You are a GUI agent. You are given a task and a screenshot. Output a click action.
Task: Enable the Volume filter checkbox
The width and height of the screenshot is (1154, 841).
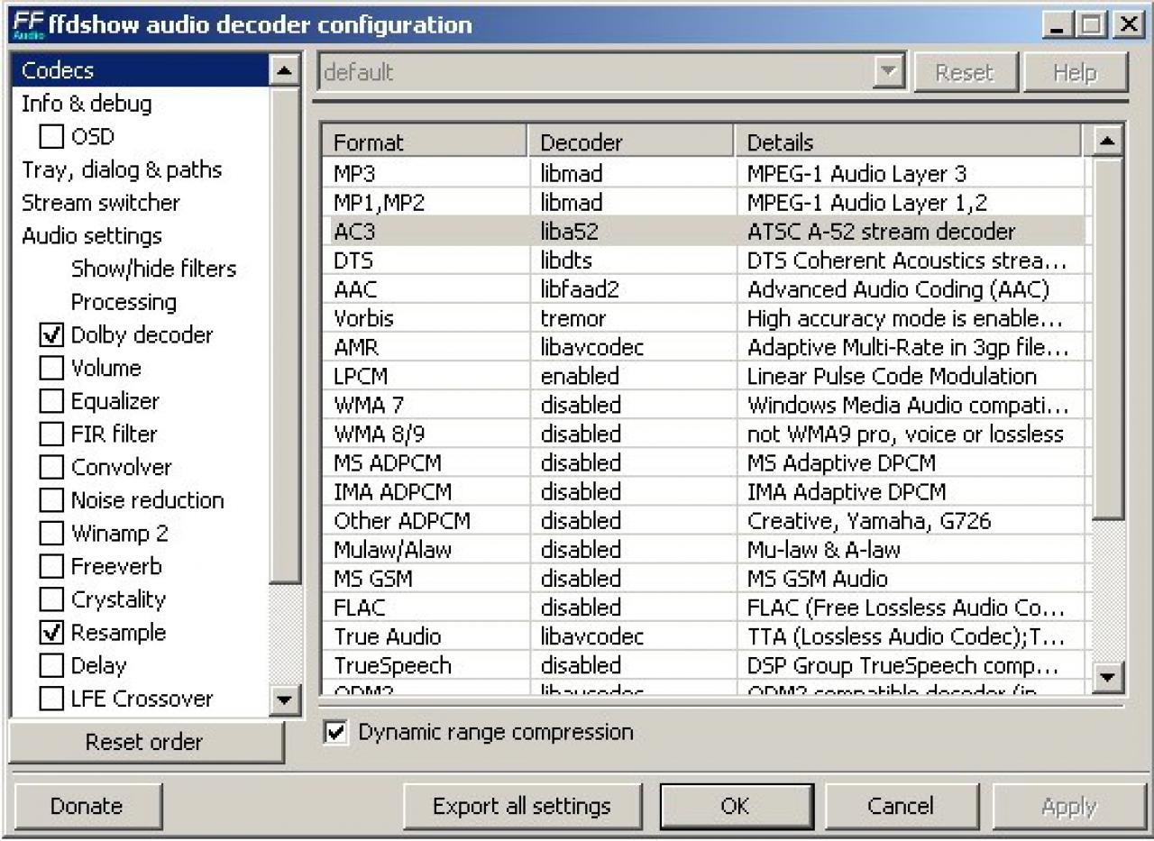click(52, 368)
